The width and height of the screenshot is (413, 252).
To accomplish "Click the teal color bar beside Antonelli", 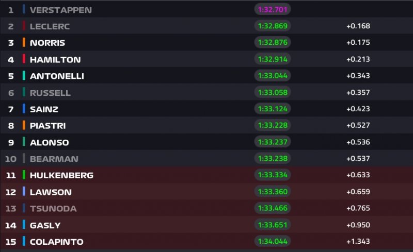I will click(x=24, y=76).
